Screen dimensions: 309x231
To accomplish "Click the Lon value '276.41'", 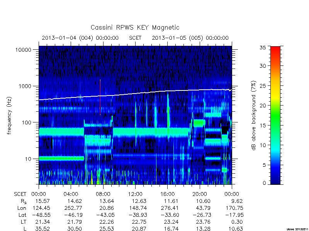I will click(x=170, y=208).
